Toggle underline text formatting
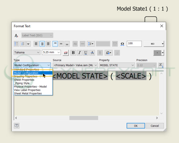The height and width of the screenshot is (143, 179). 86,53
